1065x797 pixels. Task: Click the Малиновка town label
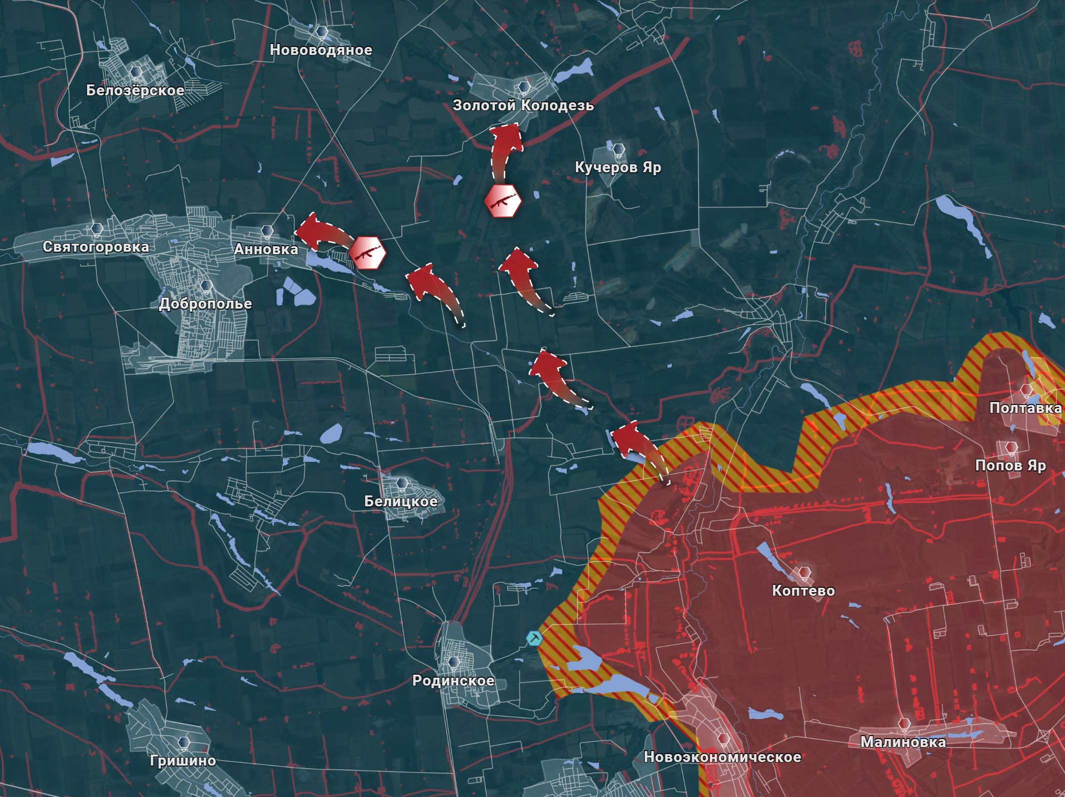(x=903, y=742)
